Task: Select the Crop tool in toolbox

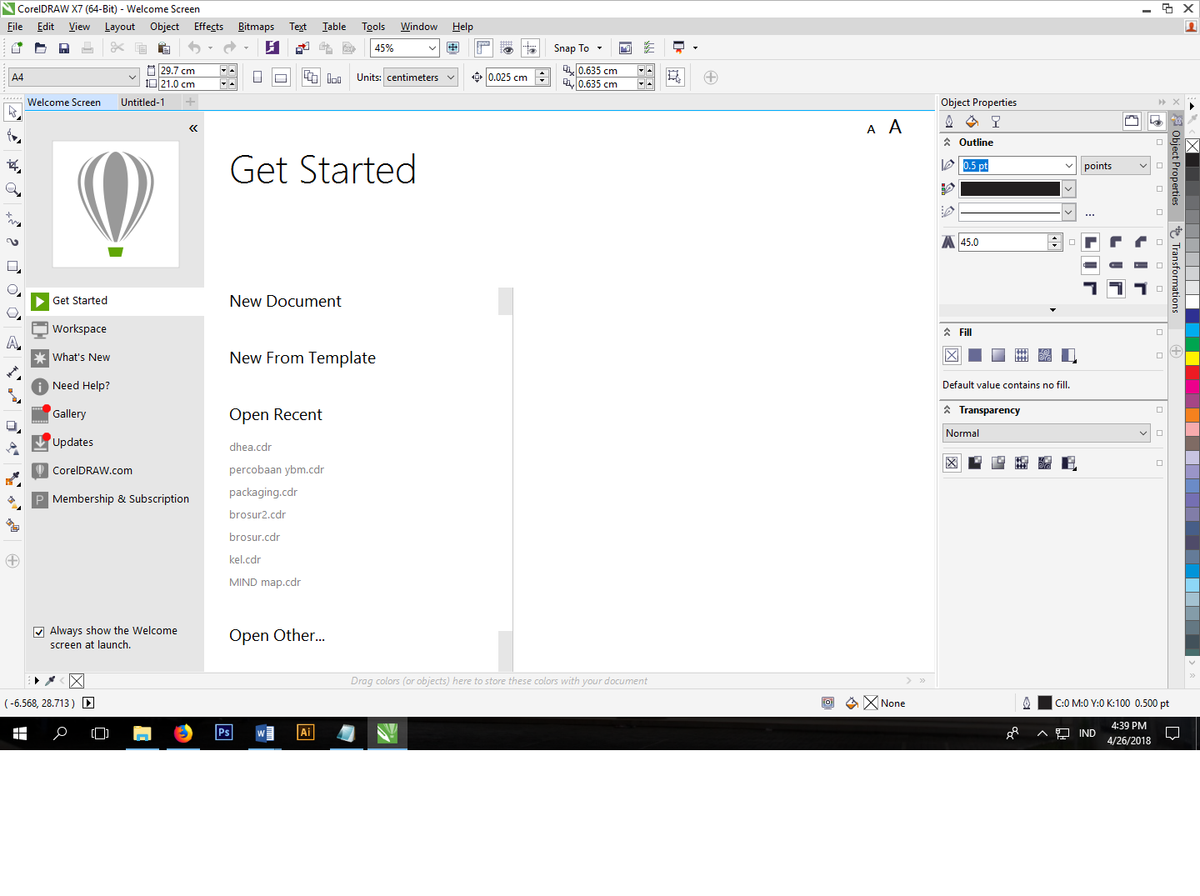Action: coord(12,165)
